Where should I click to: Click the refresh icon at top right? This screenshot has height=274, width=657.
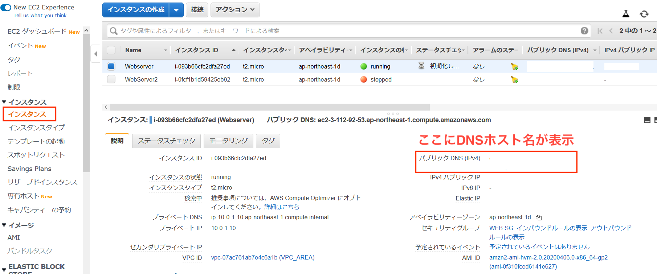click(644, 14)
